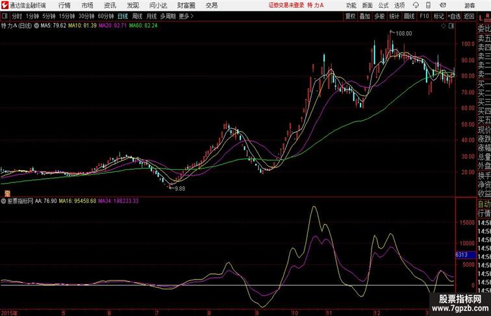The width and height of the screenshot is (491, 316).
Task: Switch to 周线 weekly period
Action: tap(137, 16)
